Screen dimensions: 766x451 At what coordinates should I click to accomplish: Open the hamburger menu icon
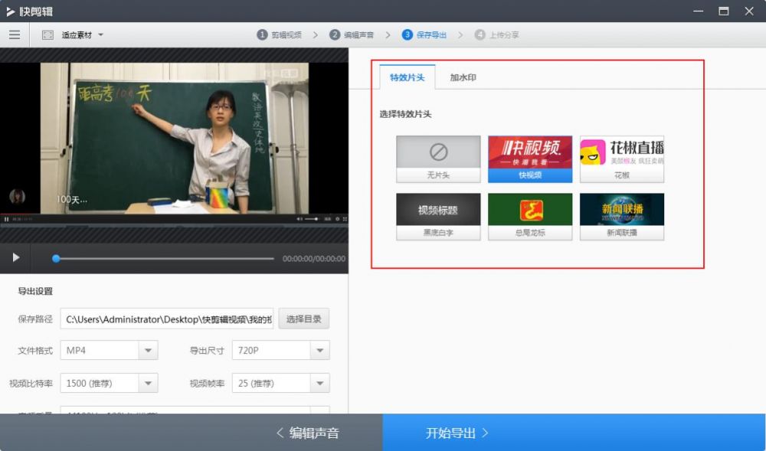pos(15,34)
